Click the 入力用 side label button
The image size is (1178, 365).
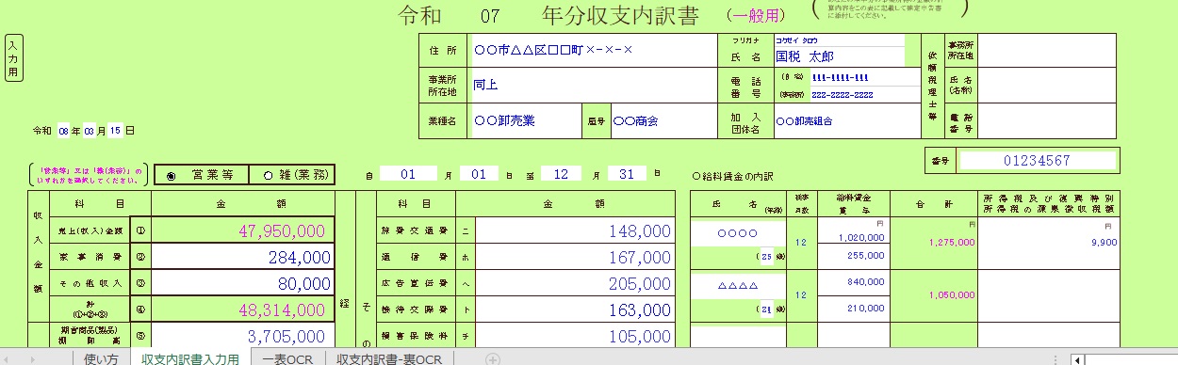[12, 59]
